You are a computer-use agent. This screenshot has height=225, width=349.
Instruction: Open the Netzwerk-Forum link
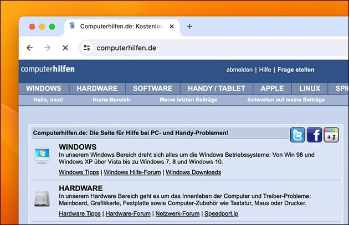click(177, 213)
